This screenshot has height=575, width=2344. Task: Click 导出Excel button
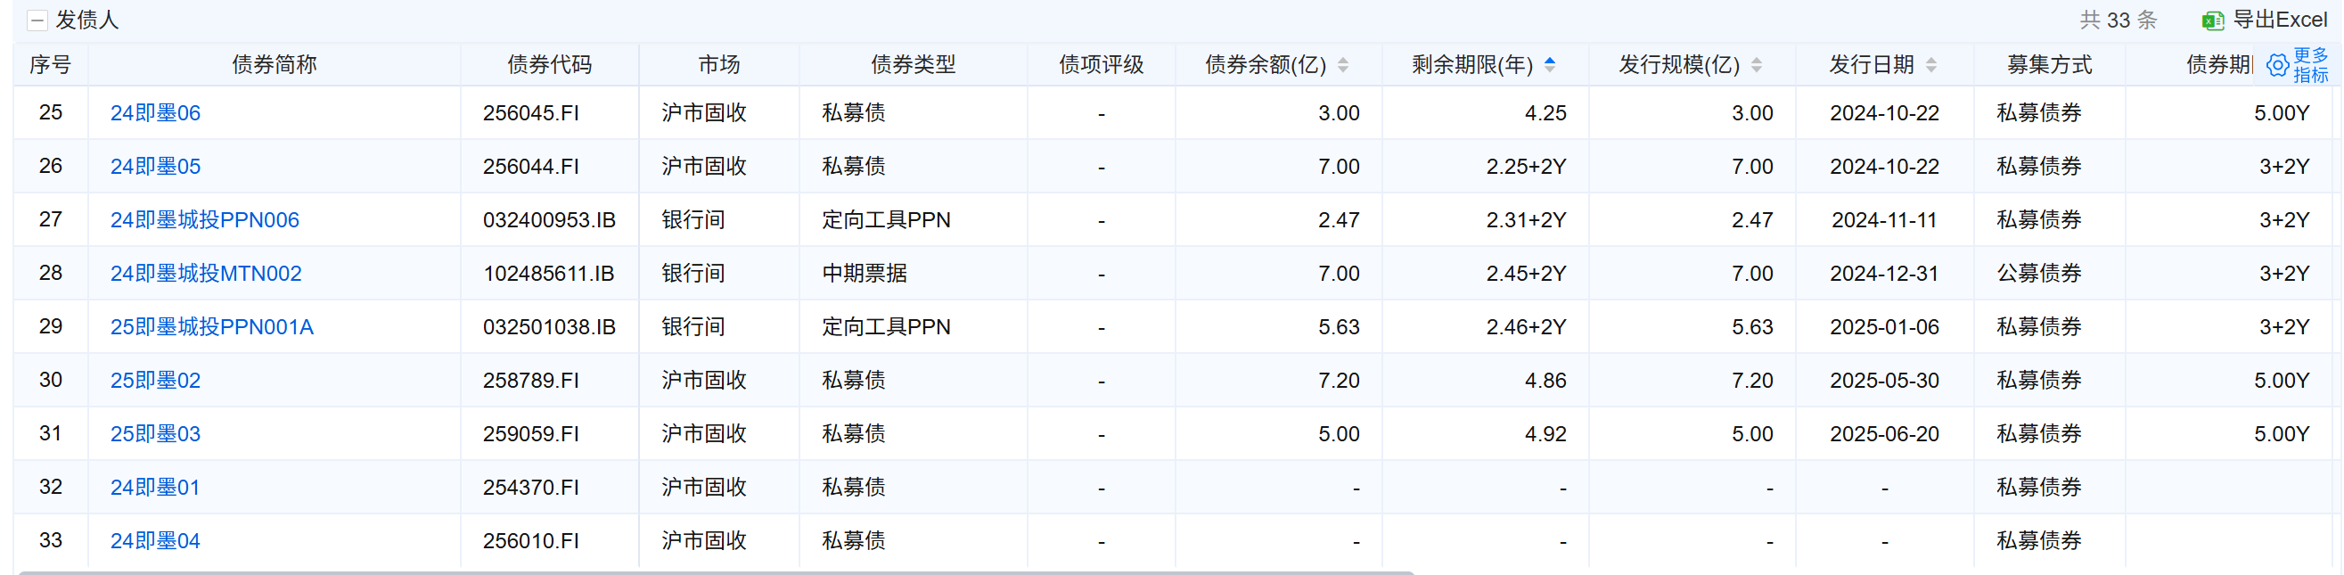[x=2264, y=20]
